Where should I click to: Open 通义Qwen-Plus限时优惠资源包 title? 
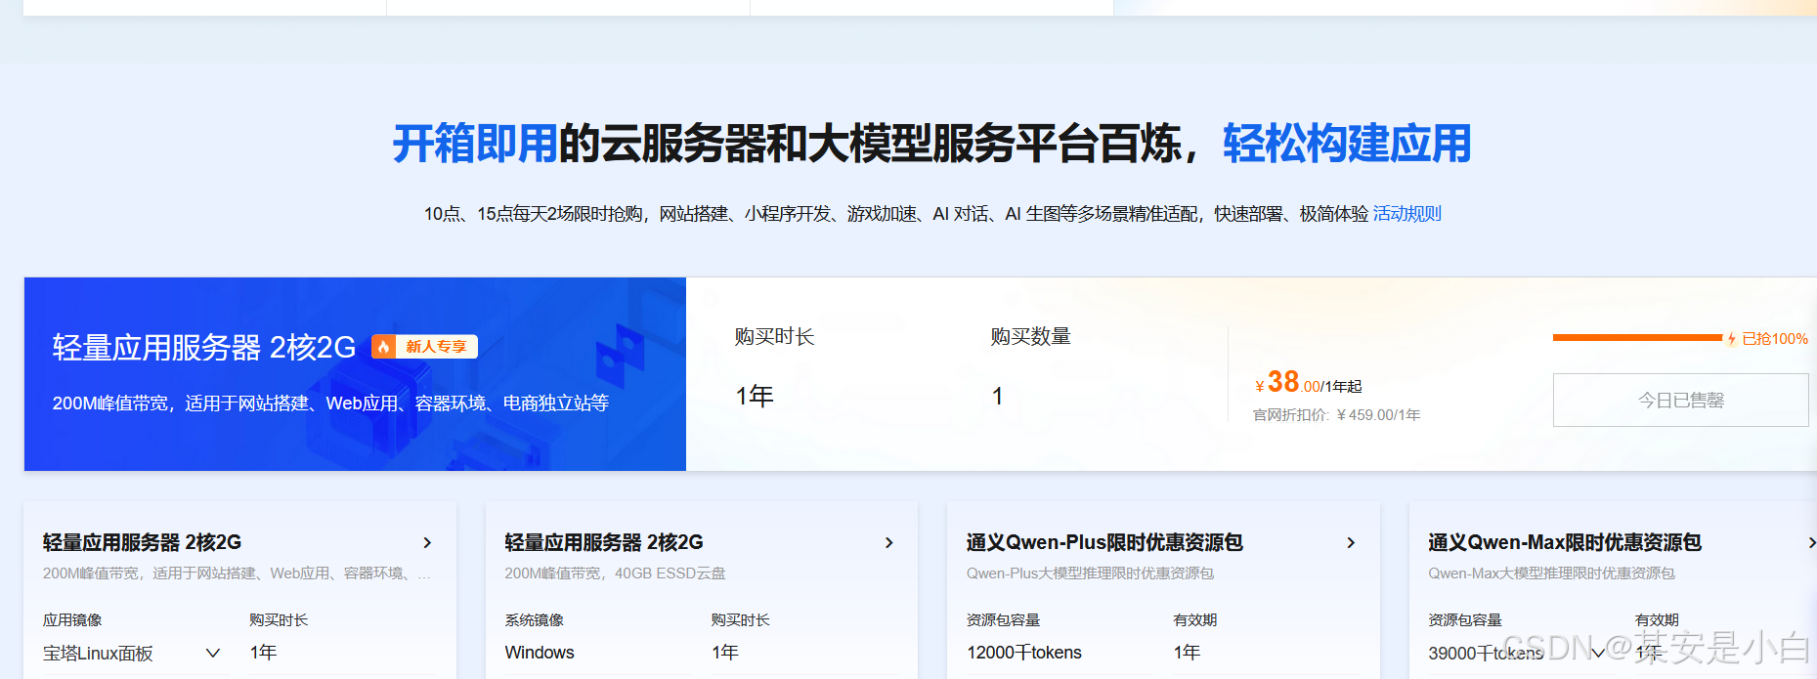1104,542
